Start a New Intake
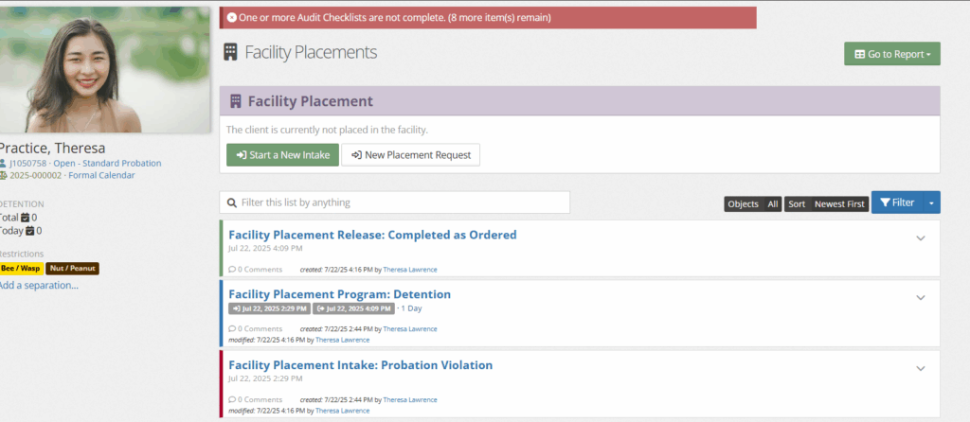The image size is (970, 422). [282, 155]
